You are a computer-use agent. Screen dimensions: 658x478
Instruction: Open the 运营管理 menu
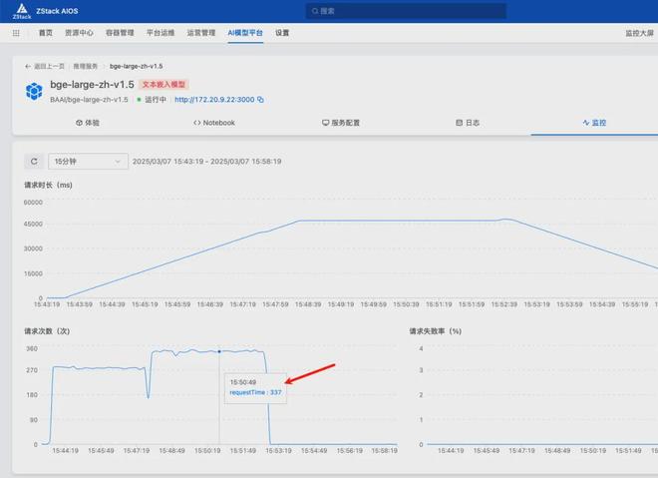tap(201, 33)
